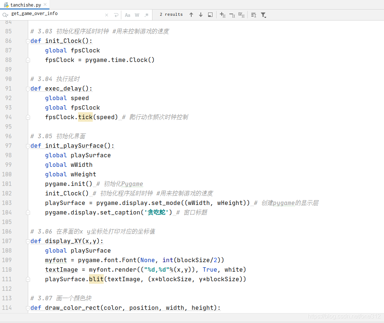Go to next search occurrence
384x323 pixels.
click(201, 15)
